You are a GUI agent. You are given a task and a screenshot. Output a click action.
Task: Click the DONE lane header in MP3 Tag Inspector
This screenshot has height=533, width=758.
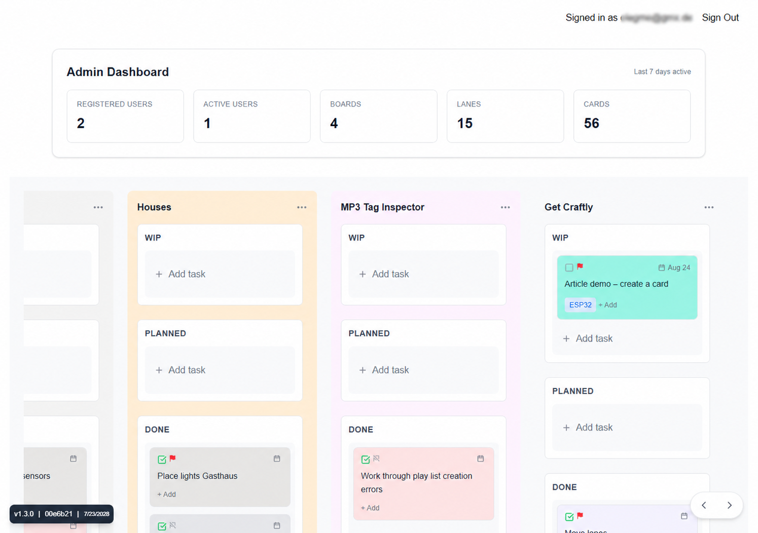[x=361, y=430]
